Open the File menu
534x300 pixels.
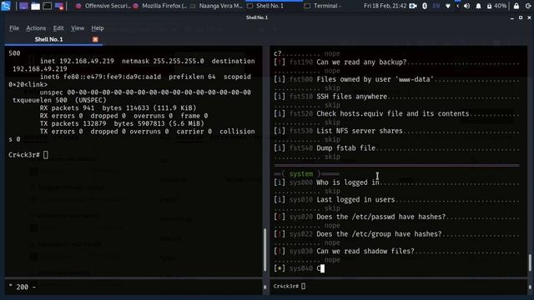14,28
